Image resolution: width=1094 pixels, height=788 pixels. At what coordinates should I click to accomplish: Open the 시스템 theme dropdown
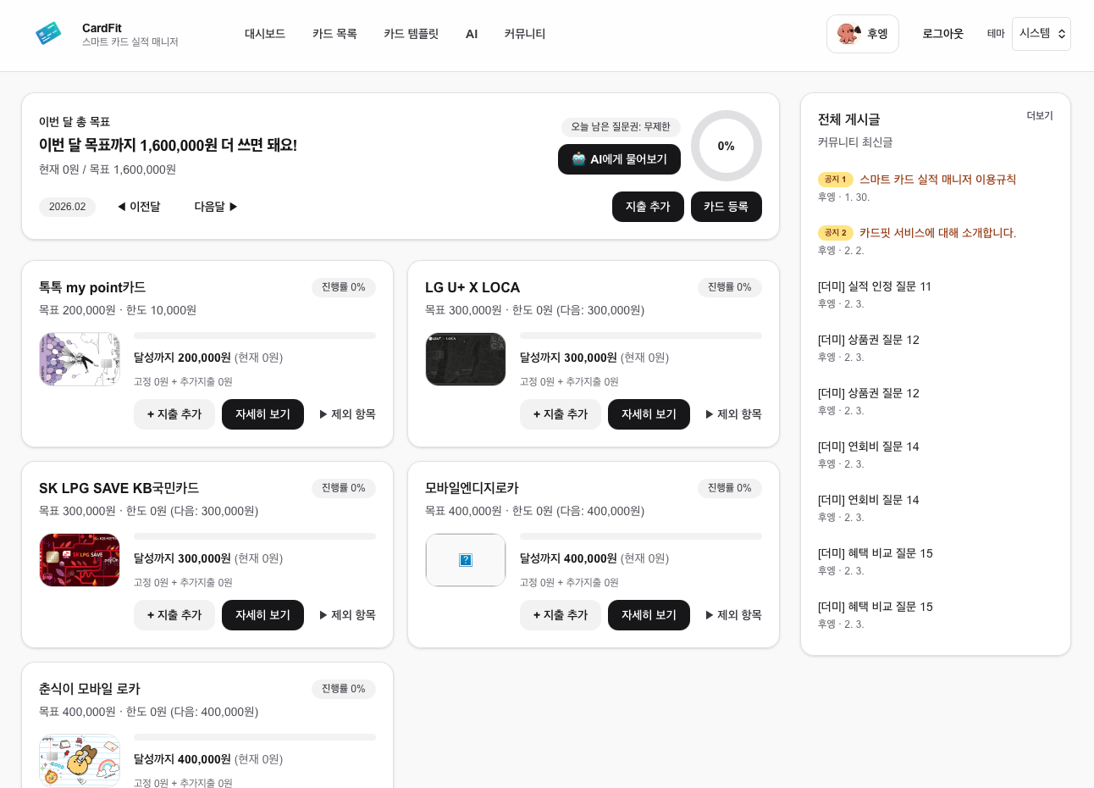coord(1041,34)
